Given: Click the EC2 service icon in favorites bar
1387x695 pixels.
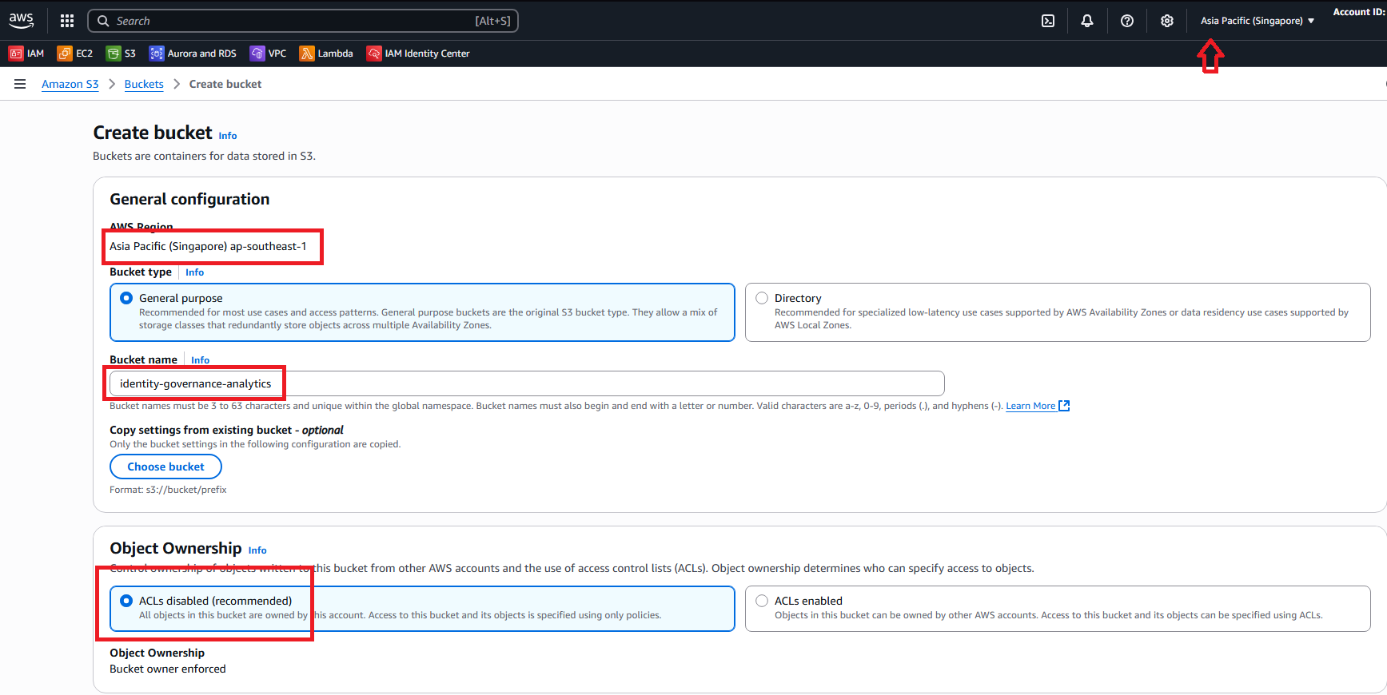Looking at the screenshot, I should point(65,54).
